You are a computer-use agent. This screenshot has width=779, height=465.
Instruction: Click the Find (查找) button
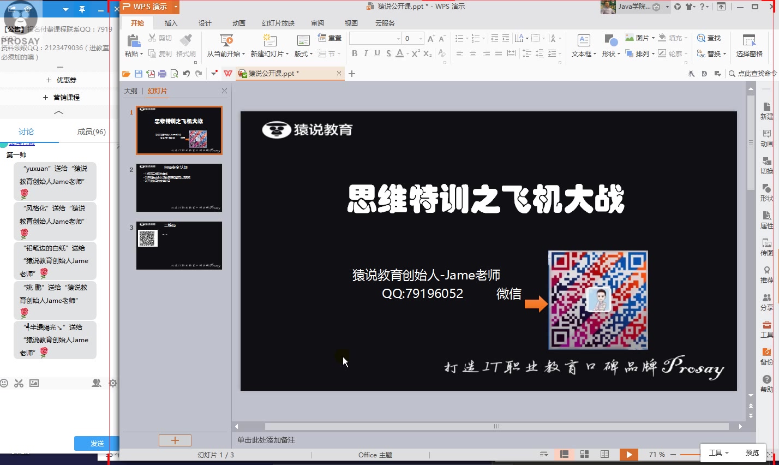point(709,38)
